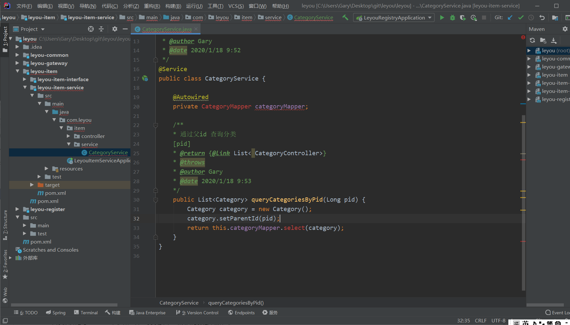Toggle the 9: Version Control tool window
The height and width of the screenshot is (325, 570).
[197, 312]
